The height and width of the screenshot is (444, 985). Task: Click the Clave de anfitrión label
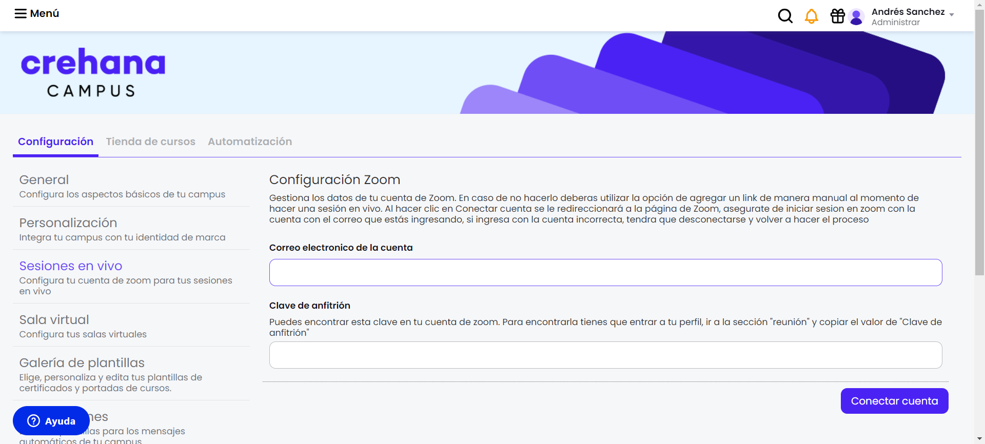pyautogui.click(x=309, y=306)
